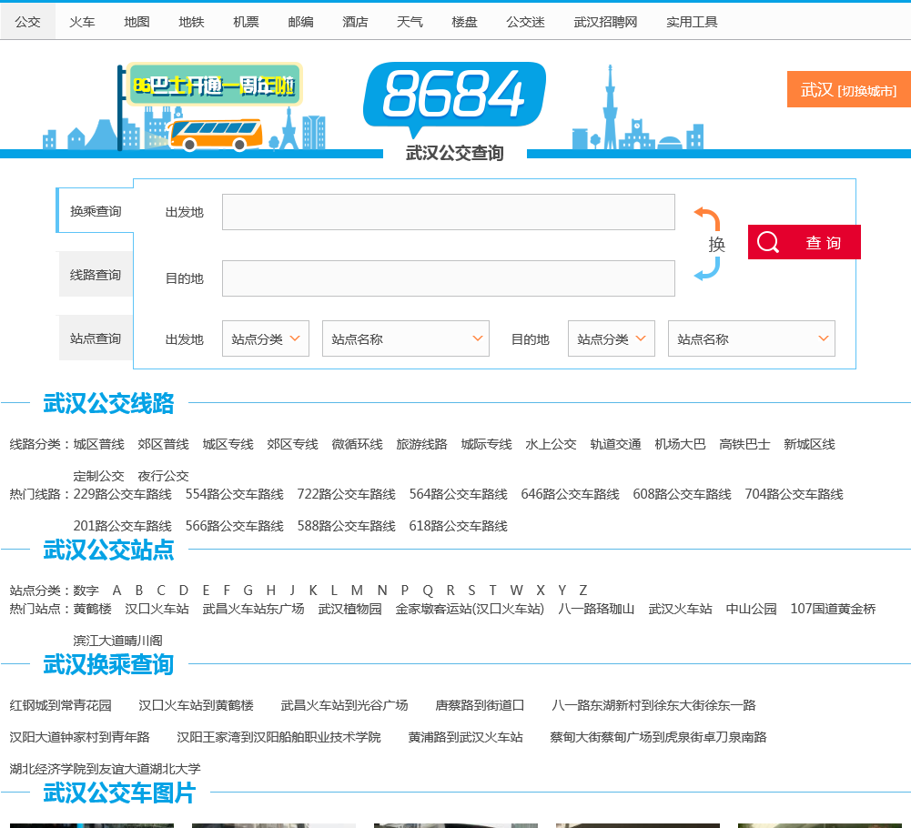Open the 地图 navigation item
This screenshot has width=911, height=828.
click(x=137, y=22)
